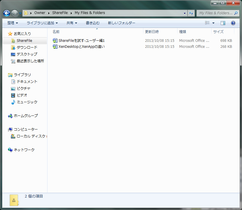Select ライブラリ in the navigation pane
Viewport: 242px width, 210px height.
22,75
